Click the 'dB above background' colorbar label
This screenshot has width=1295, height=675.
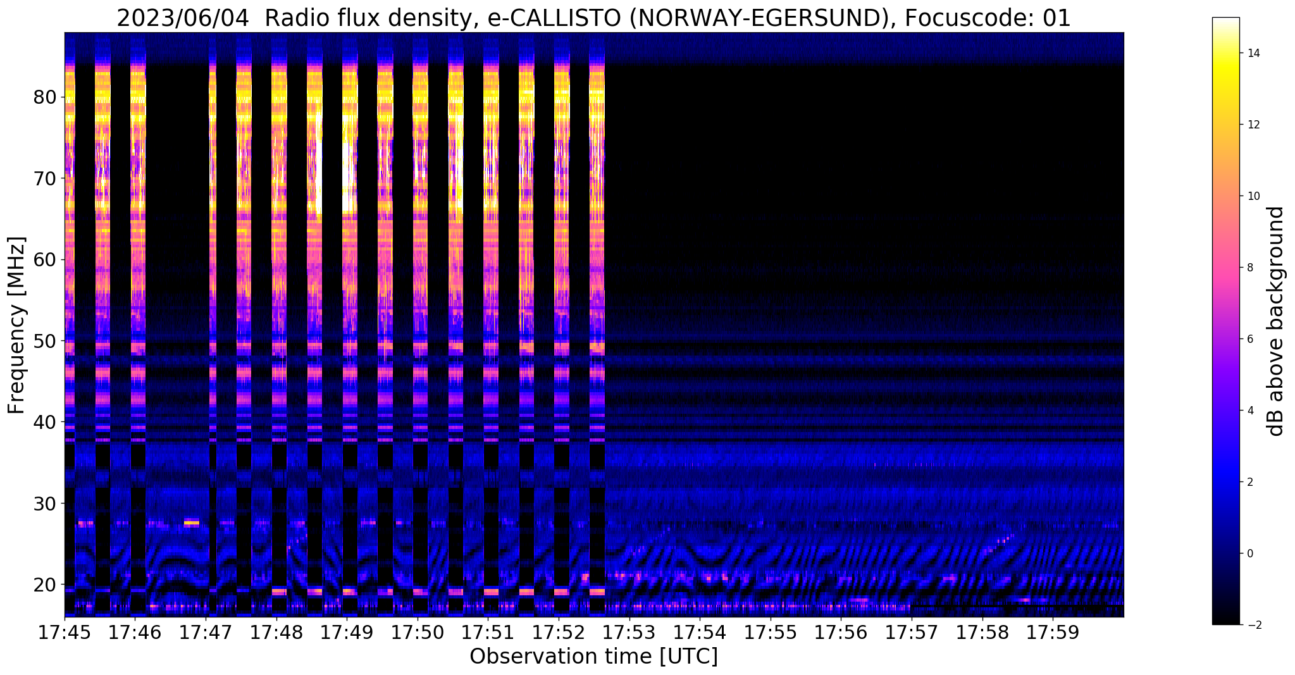point(1276,321)
